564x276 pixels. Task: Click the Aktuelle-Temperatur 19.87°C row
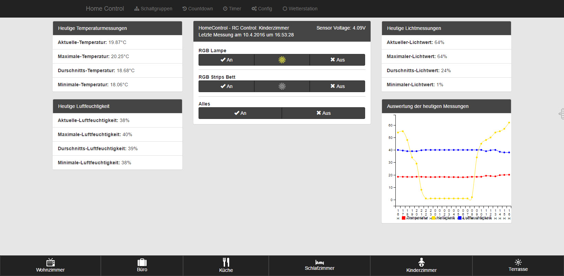click(x=117, y=42)
